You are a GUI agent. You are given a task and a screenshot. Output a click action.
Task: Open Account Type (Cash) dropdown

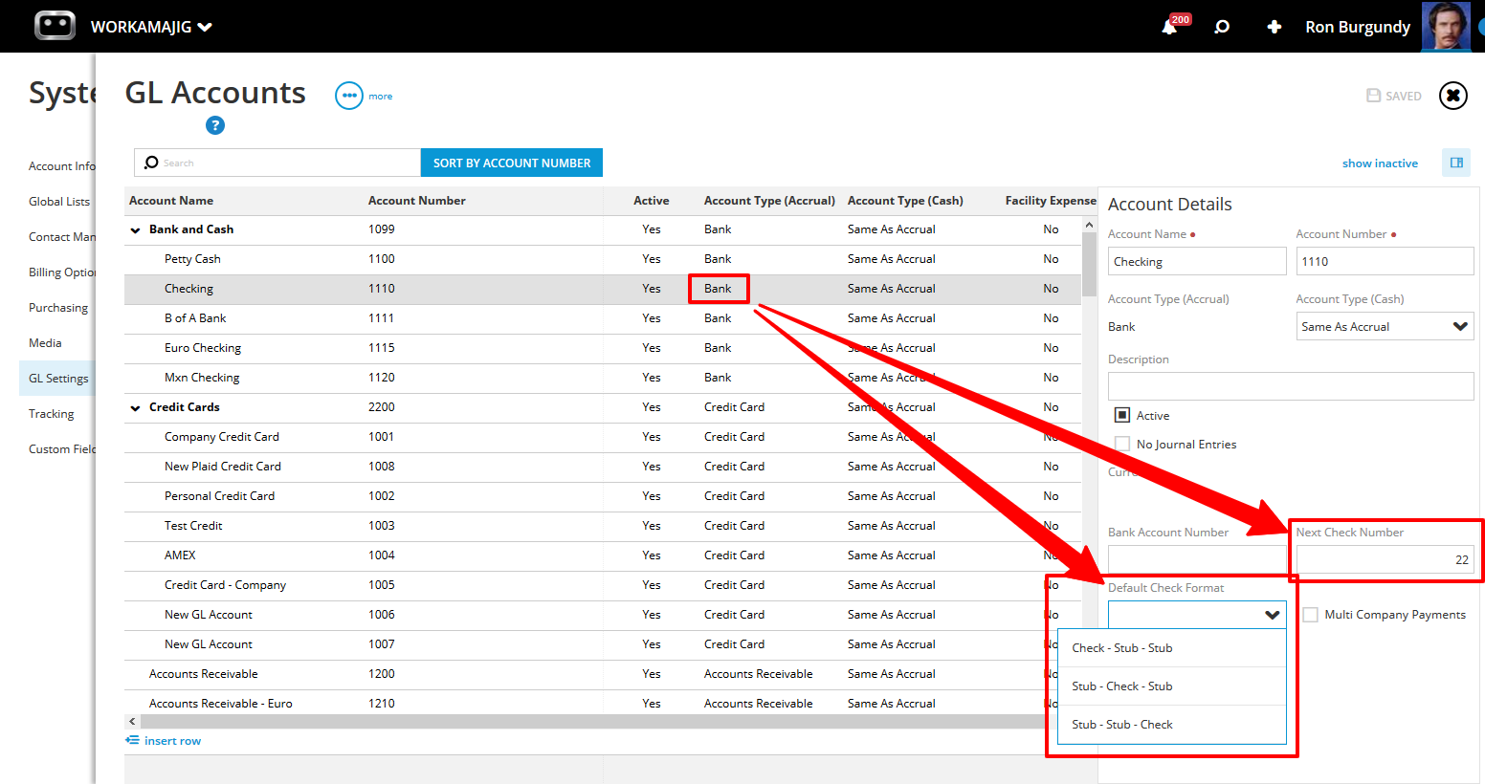1385,327
